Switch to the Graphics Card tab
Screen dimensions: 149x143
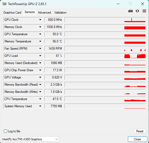tap(12, 13)
